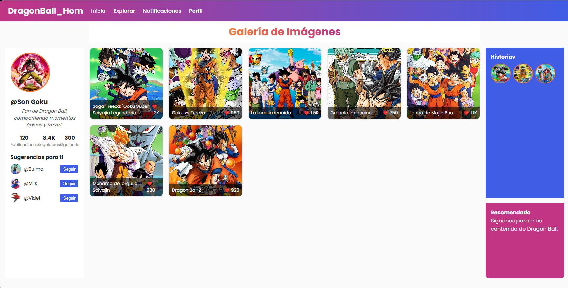Open Notificaciones in the navbar
Viewport: 568px width, 288px height.
(x=162, y=11)
